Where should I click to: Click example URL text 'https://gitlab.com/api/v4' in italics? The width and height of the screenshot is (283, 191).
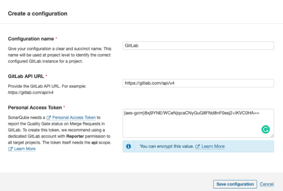(x=31, y=93)
